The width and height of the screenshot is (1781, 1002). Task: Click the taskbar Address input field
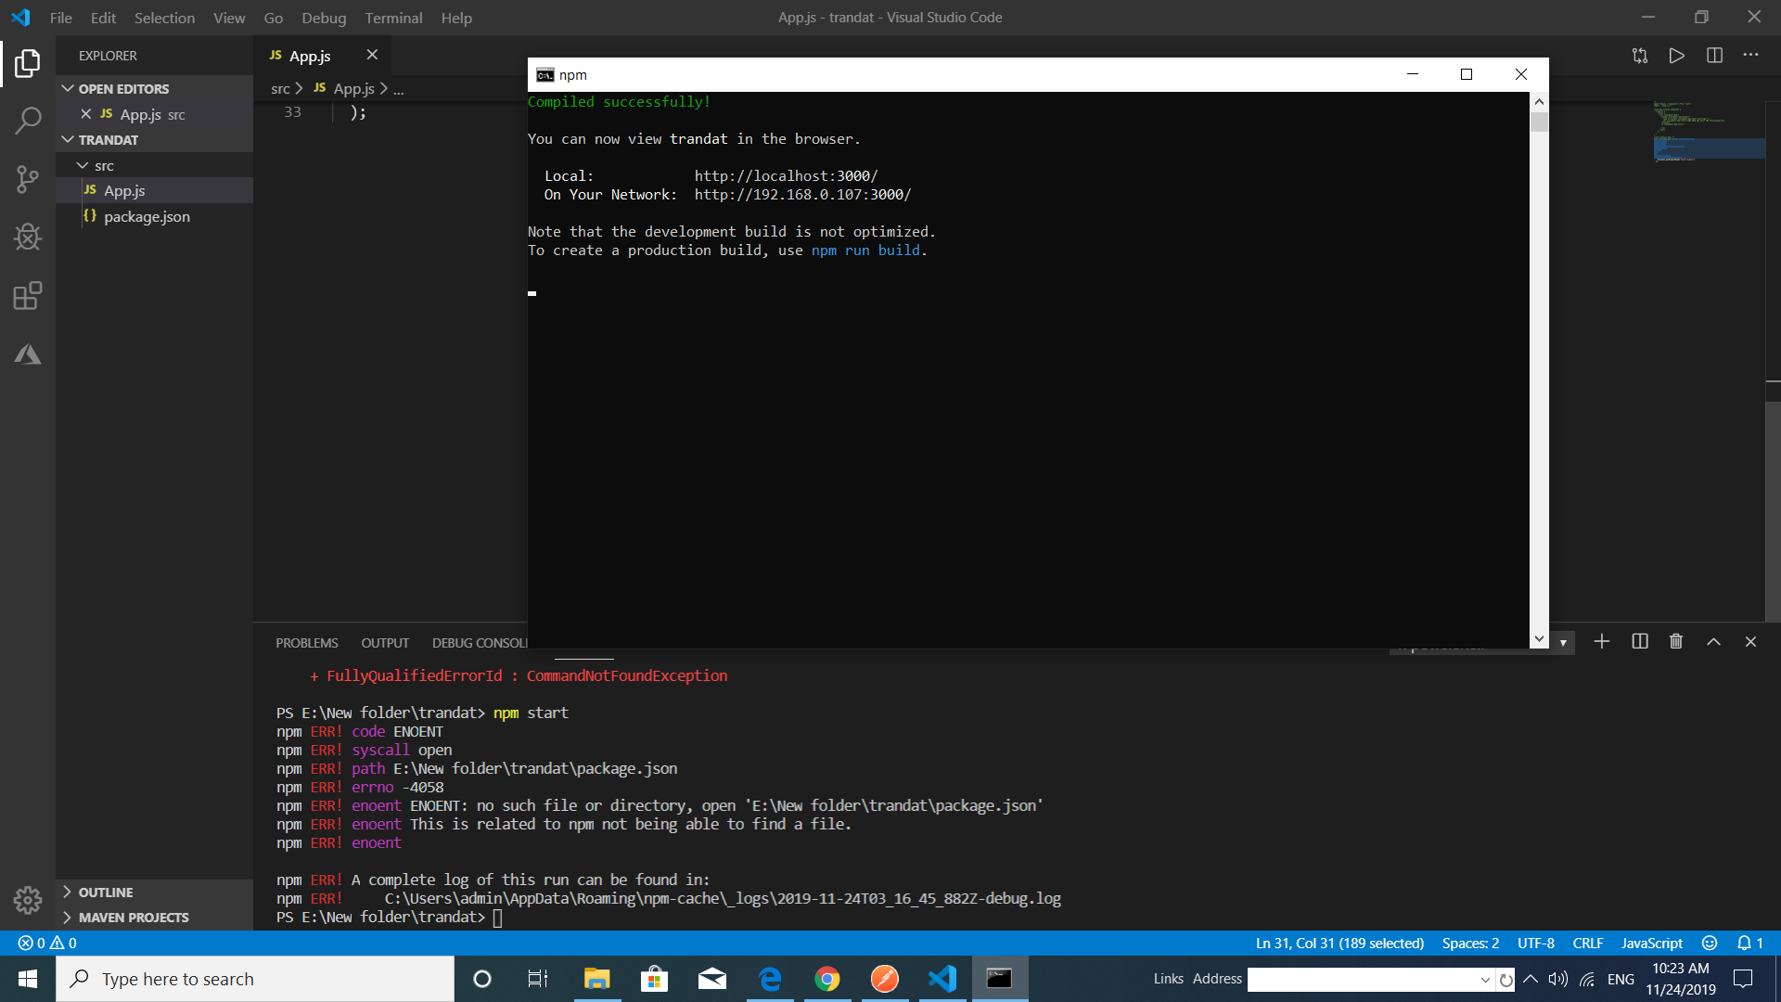(x=1362, y=980)
